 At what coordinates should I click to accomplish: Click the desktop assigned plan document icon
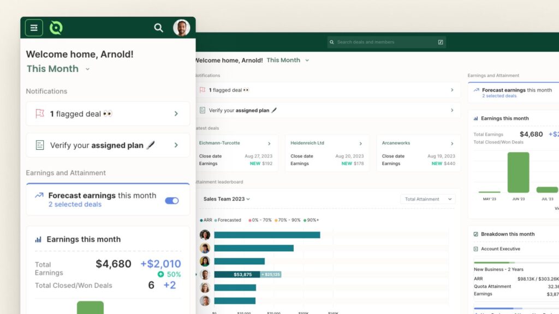[x=203, y=110]
